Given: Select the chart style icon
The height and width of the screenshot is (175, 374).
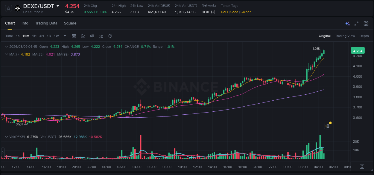Looking at the screenshot, I should click(83, 36).
